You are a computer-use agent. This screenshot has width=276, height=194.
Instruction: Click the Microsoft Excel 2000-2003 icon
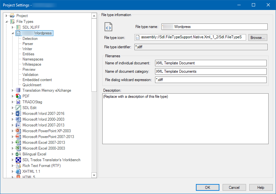18,148
